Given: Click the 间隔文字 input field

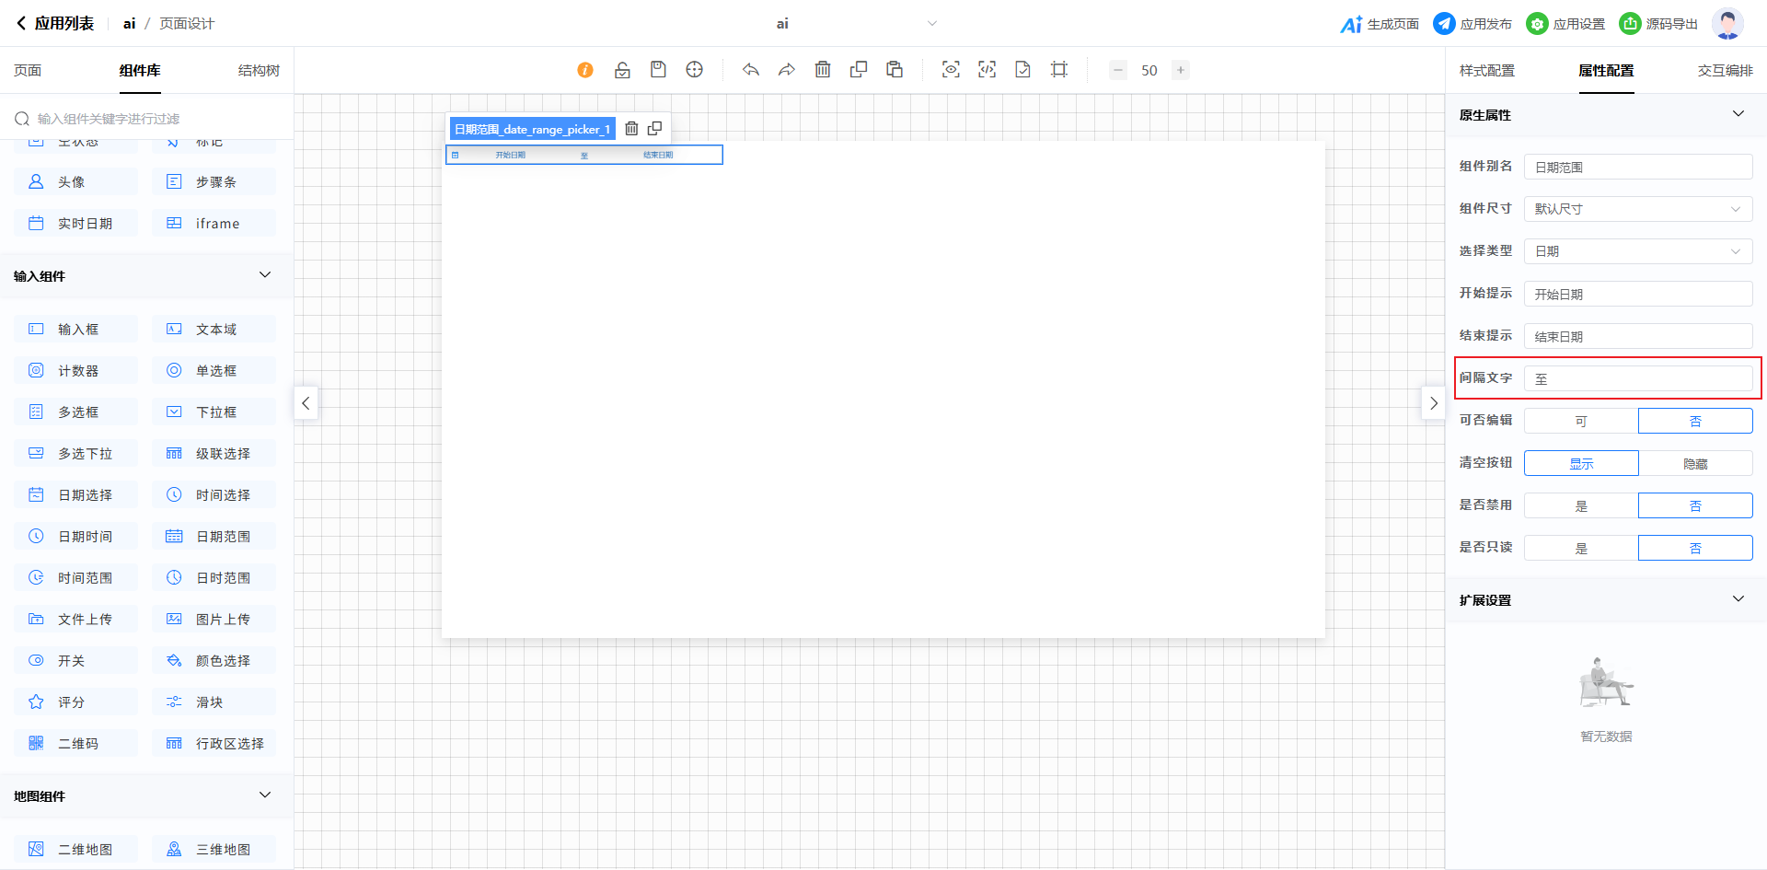Looking at the screenshot, I should point(1638,378).
